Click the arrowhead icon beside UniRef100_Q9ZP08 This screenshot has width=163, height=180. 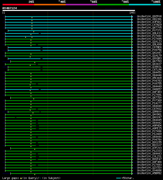(x=132, y=17)
